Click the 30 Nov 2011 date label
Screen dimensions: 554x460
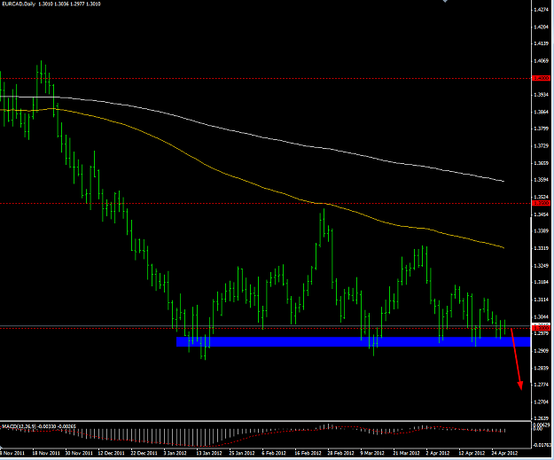[x=79, y=453]
